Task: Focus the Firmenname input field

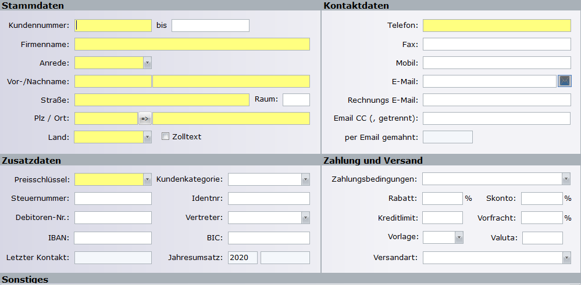Action: click(x=192, y=44)
